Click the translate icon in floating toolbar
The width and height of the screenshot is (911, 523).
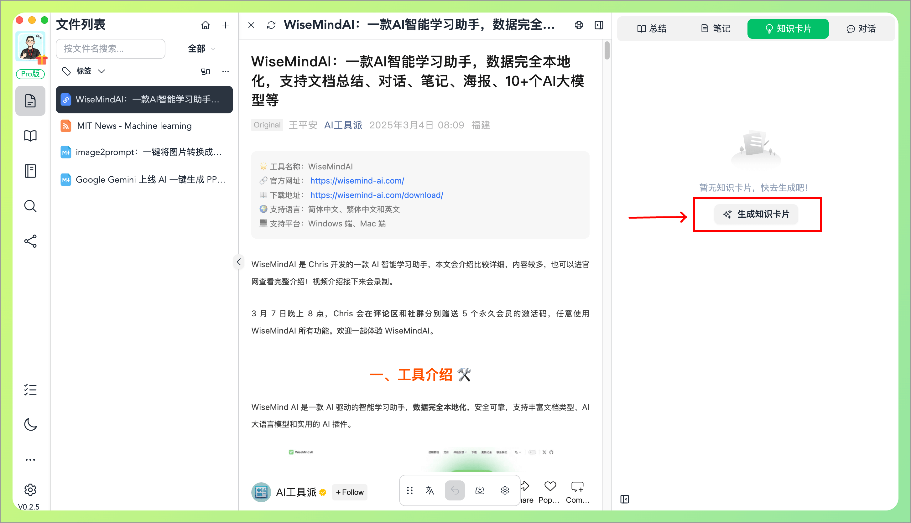(429, 490)
